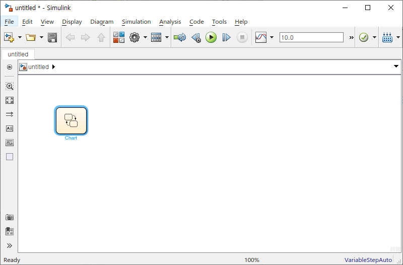Open the explorer bar history dropdown
403x265 pixels.
click(396, 67)
